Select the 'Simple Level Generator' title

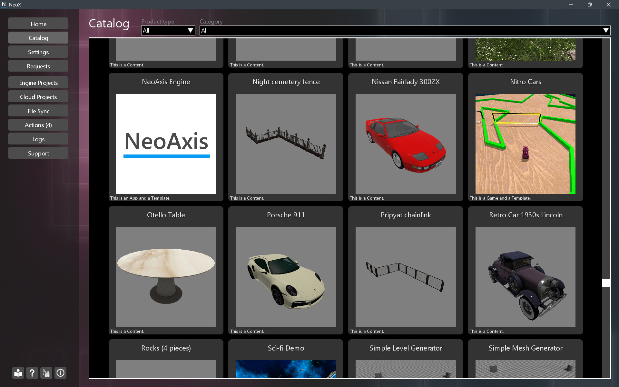[x=406, y=348]
